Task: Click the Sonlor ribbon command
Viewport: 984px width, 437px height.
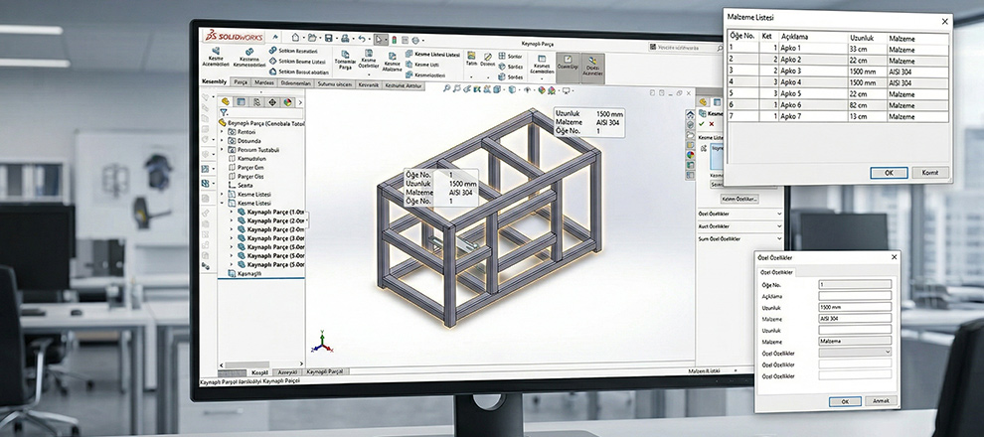Action: pos(510,56)
